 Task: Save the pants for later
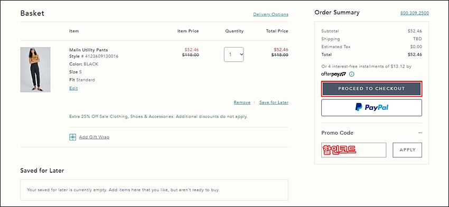[274, 102]
